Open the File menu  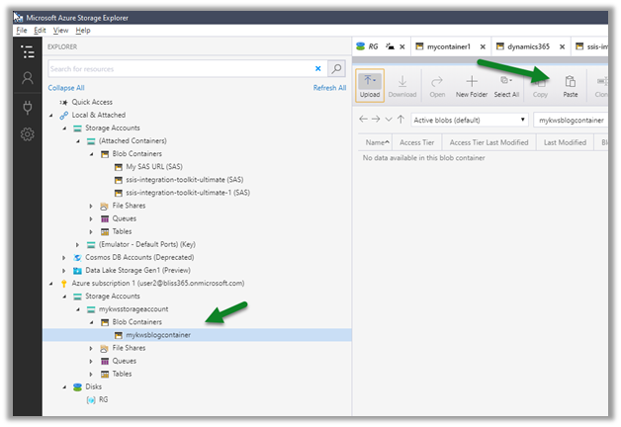click(x=23, y=31)
